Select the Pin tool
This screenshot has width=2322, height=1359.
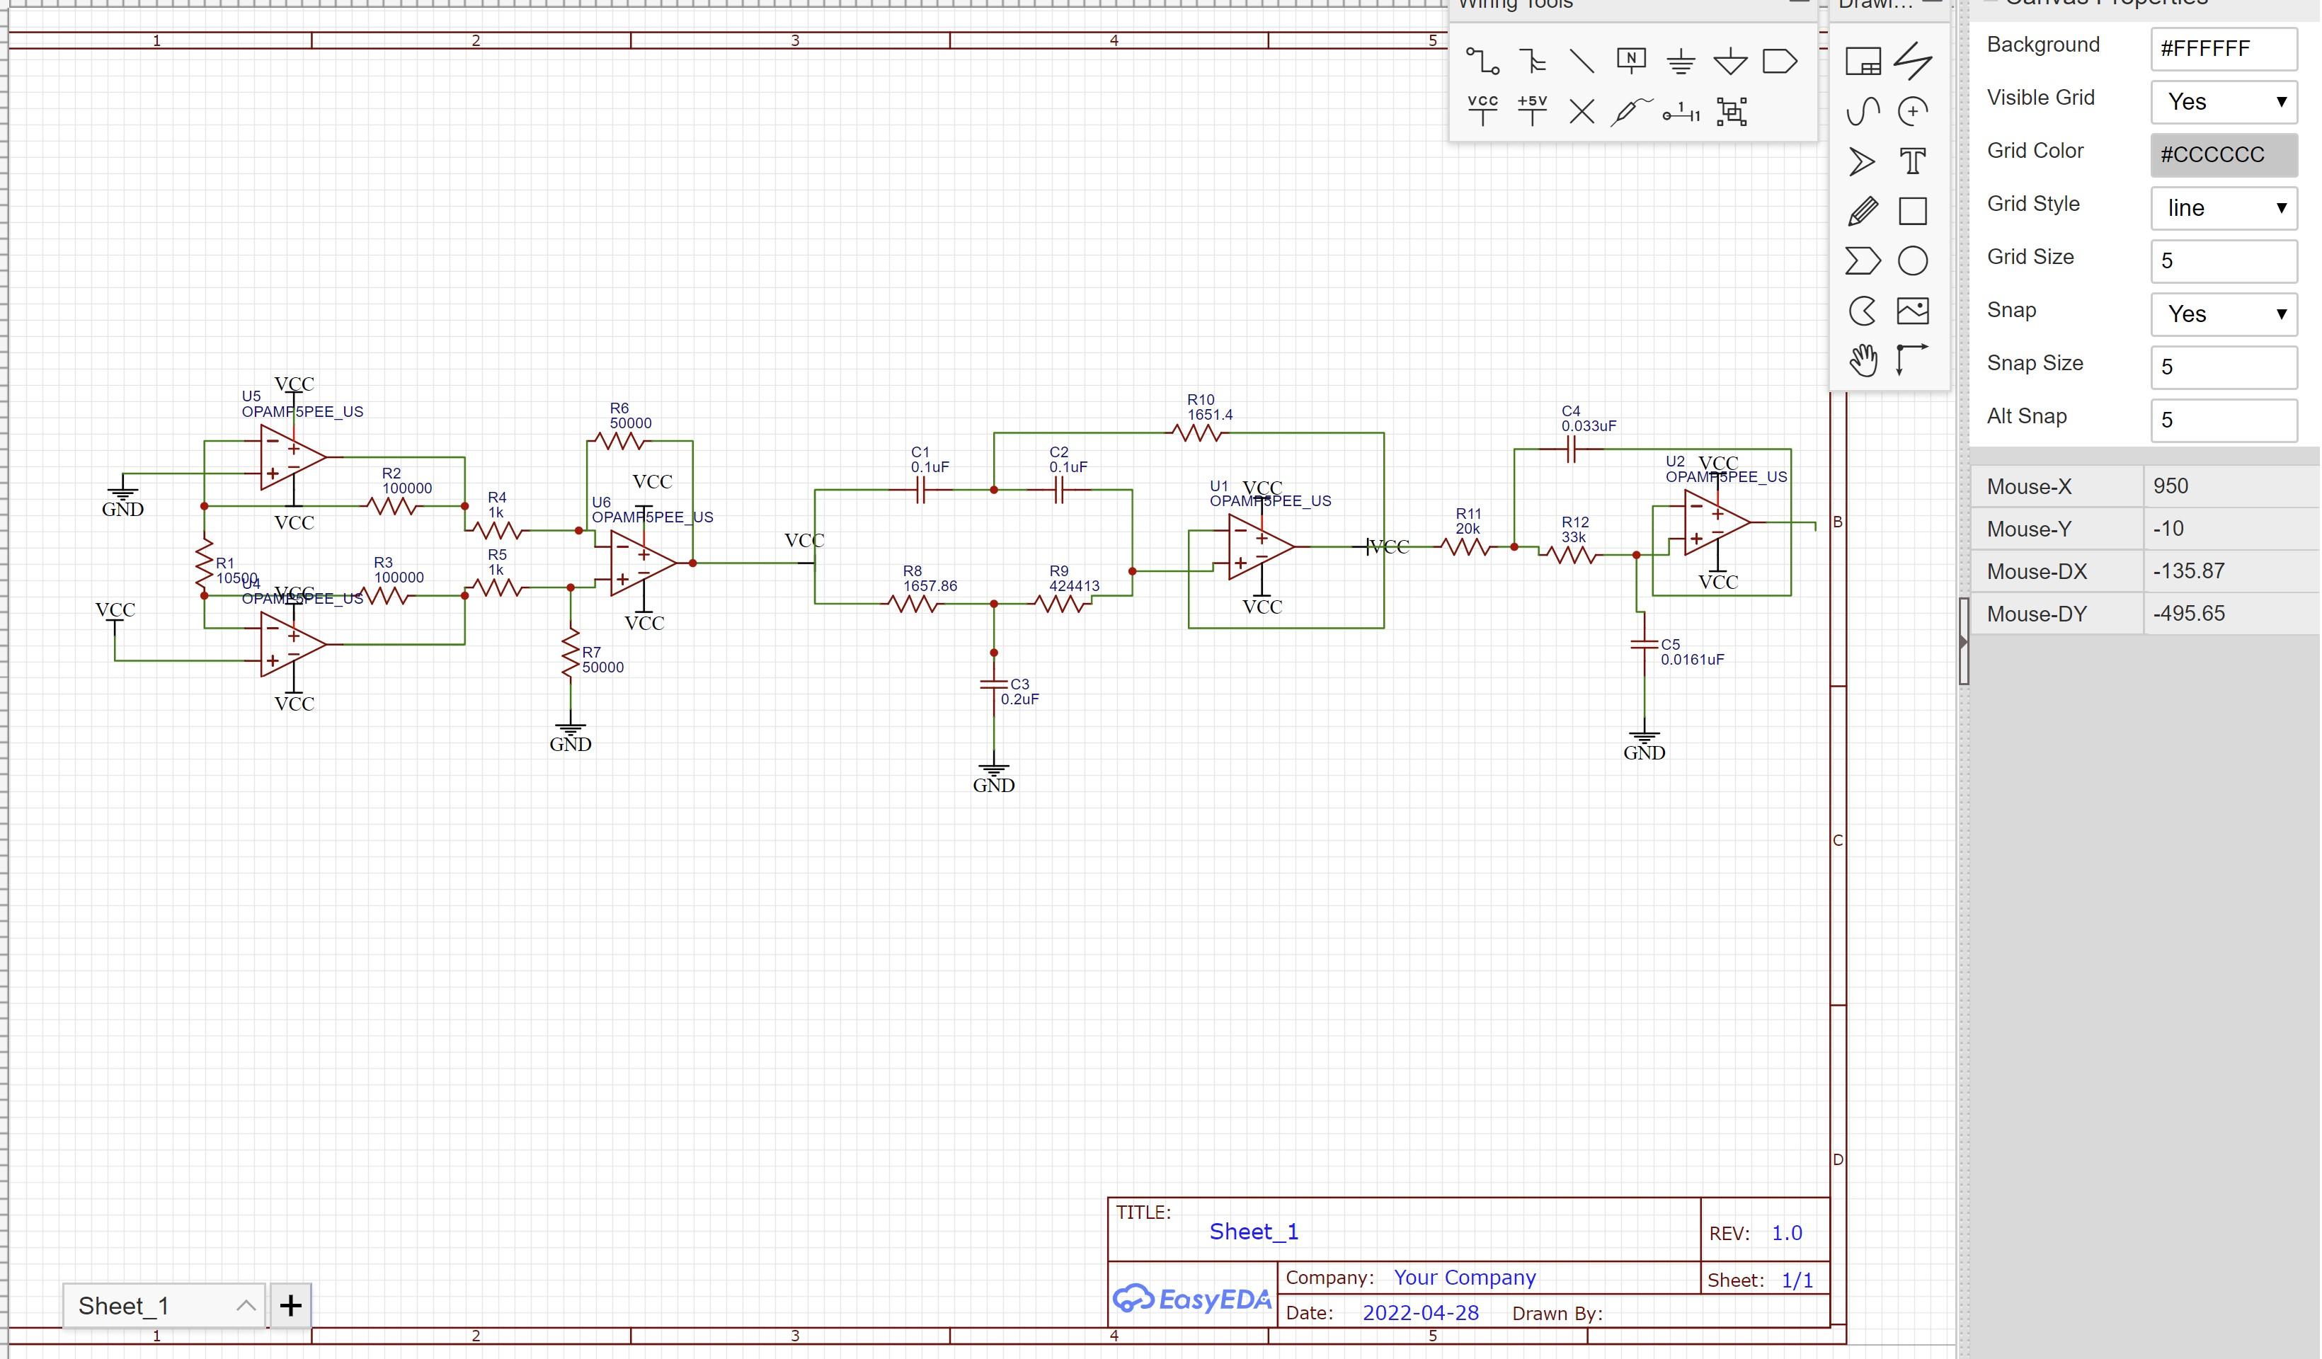click(x=1681, y=113)
